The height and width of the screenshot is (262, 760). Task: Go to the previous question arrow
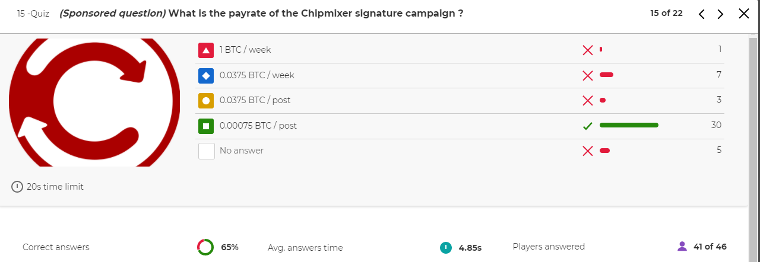click(702, 14)
